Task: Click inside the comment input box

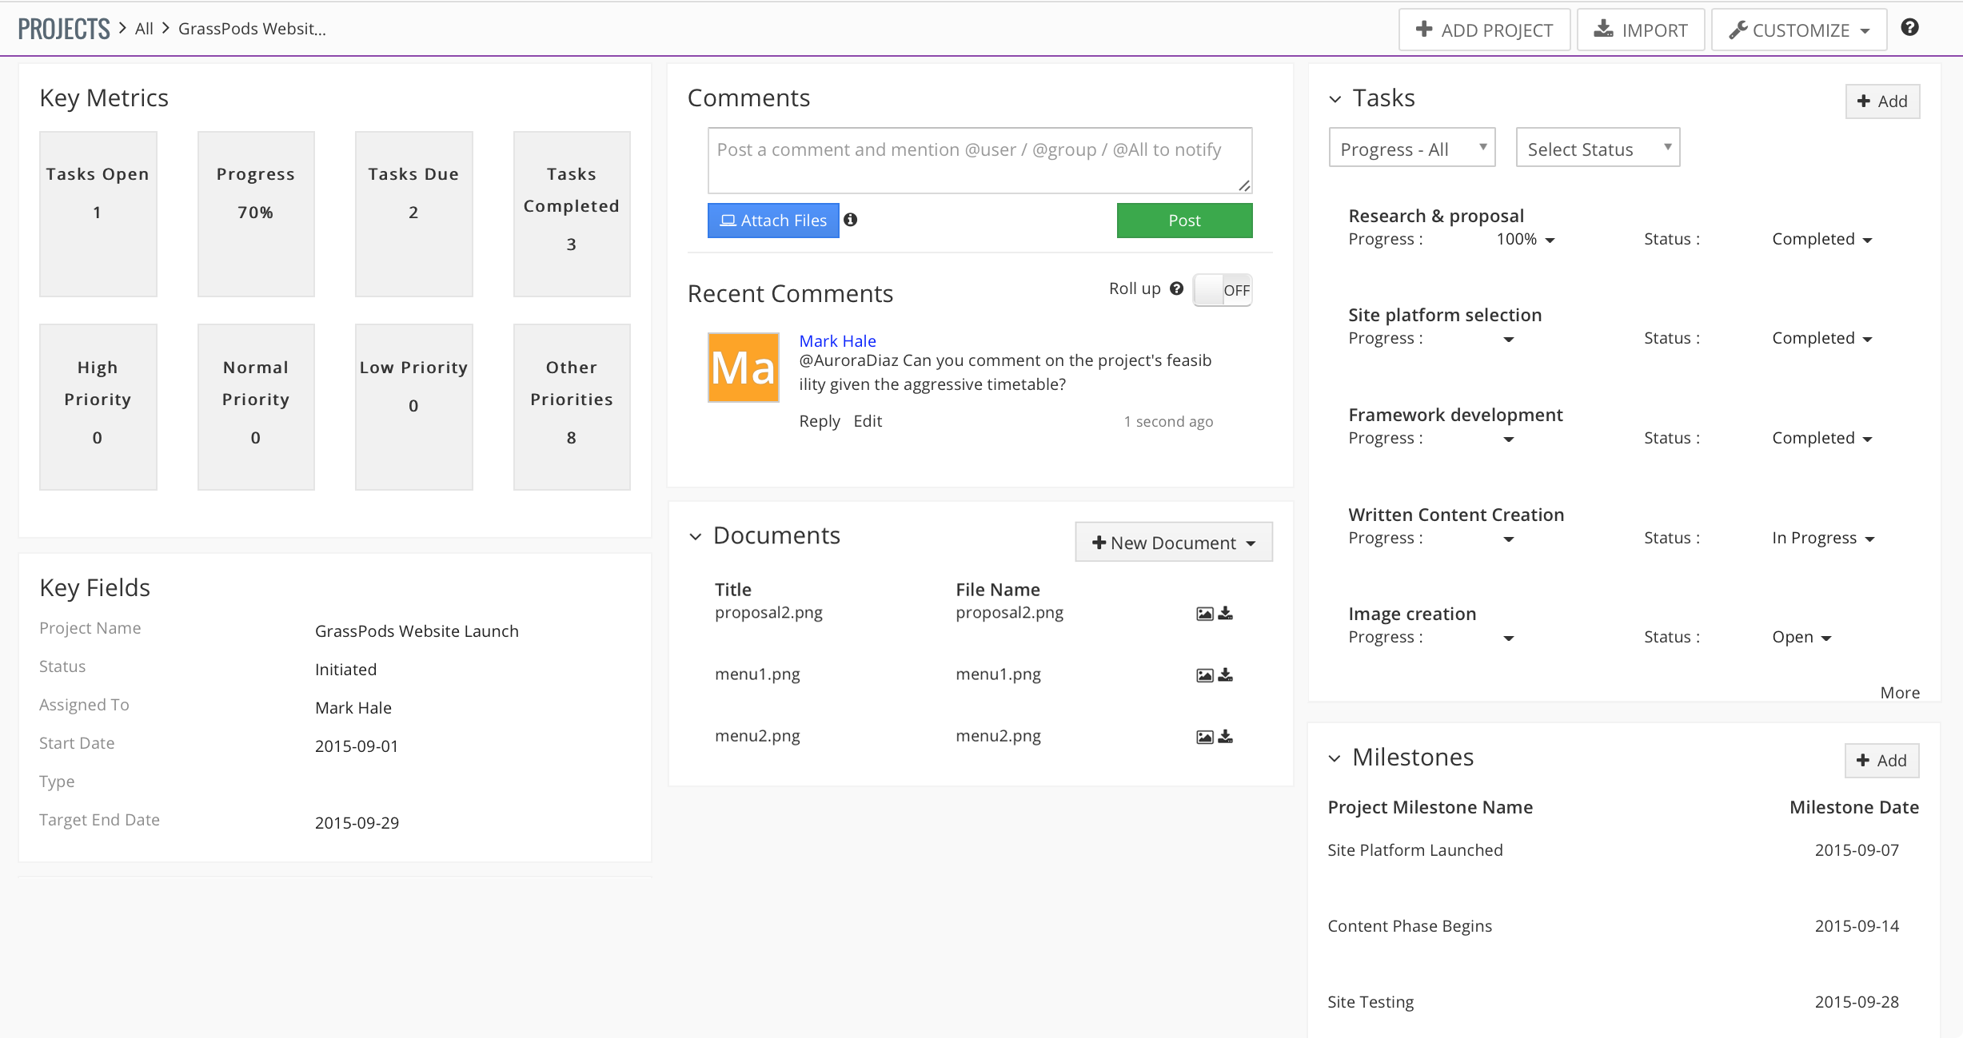Action: (979, 159)
